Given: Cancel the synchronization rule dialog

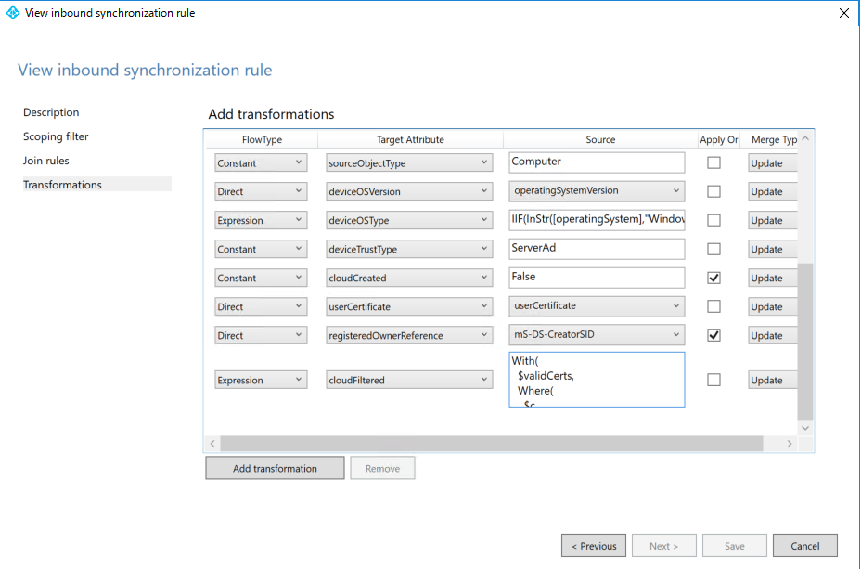Looking at the screenshot, I should (805, 545).
